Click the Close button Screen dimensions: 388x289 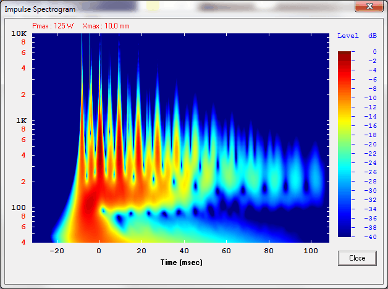click(x=357, y=258)
